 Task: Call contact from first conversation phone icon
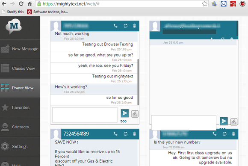pos(115,26)
